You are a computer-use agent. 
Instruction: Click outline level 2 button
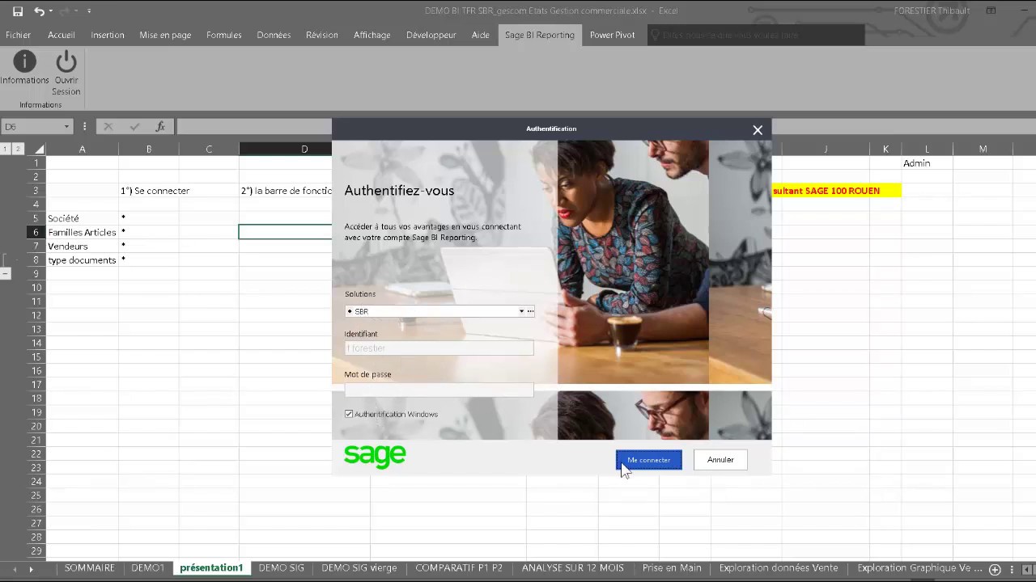pos(18,149)
